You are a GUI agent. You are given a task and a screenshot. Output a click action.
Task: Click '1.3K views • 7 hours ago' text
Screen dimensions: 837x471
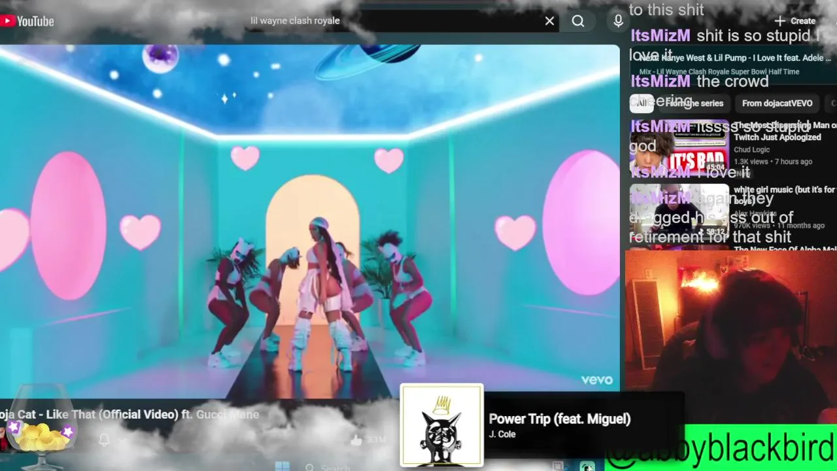click(773, 162)
